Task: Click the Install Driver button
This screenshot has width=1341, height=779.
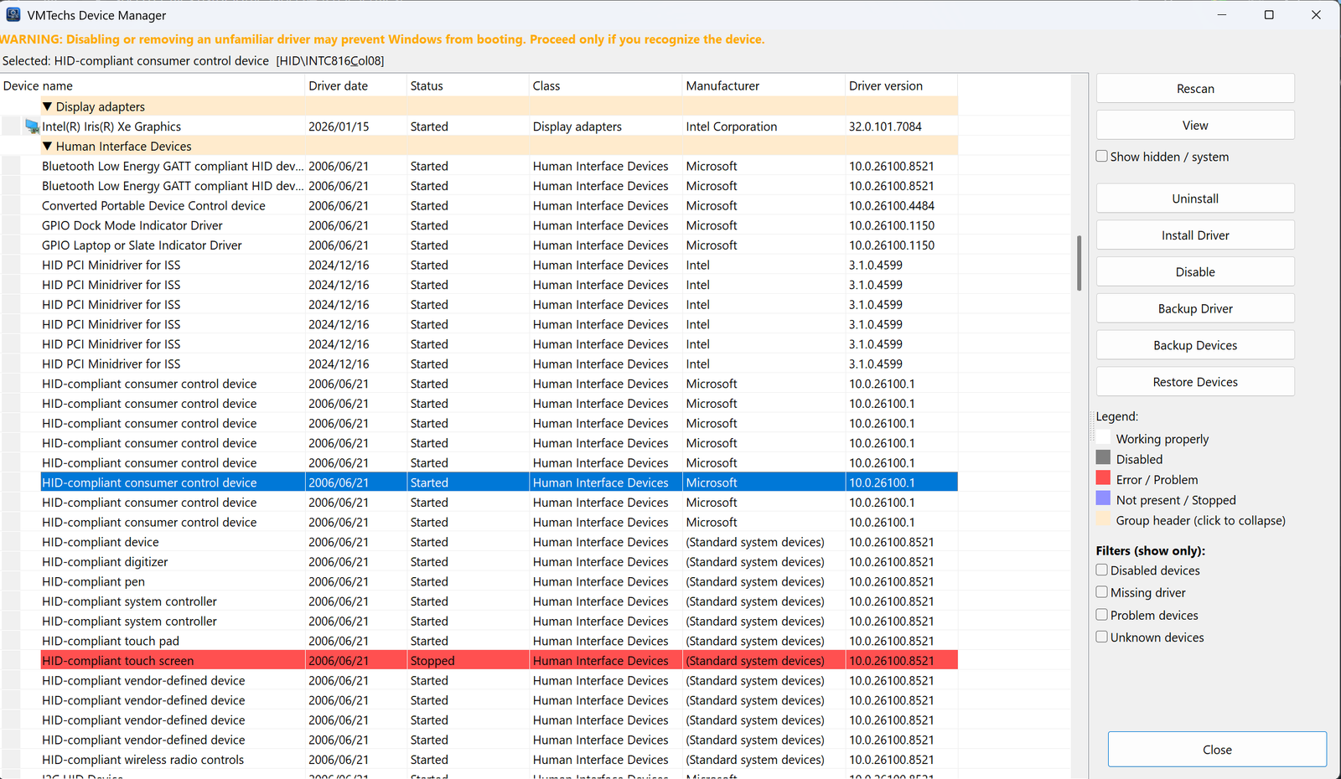Action: (1195, 235)
